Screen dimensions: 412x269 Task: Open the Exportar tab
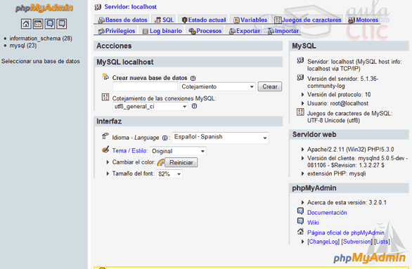pos(245,31)
